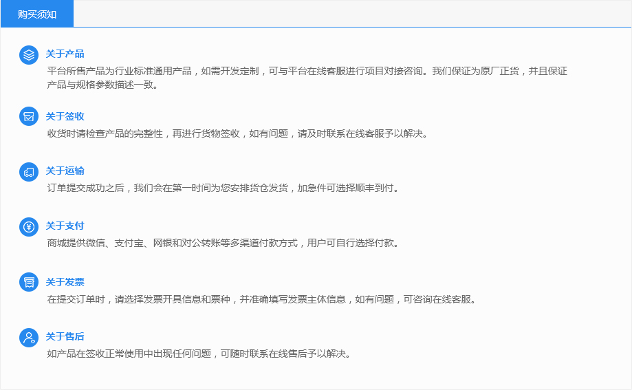Click the 如产品在签收正常使用中 after-sales description
Image resolution: width=632 pixels, height=390 pixels.
pos(199,354)
